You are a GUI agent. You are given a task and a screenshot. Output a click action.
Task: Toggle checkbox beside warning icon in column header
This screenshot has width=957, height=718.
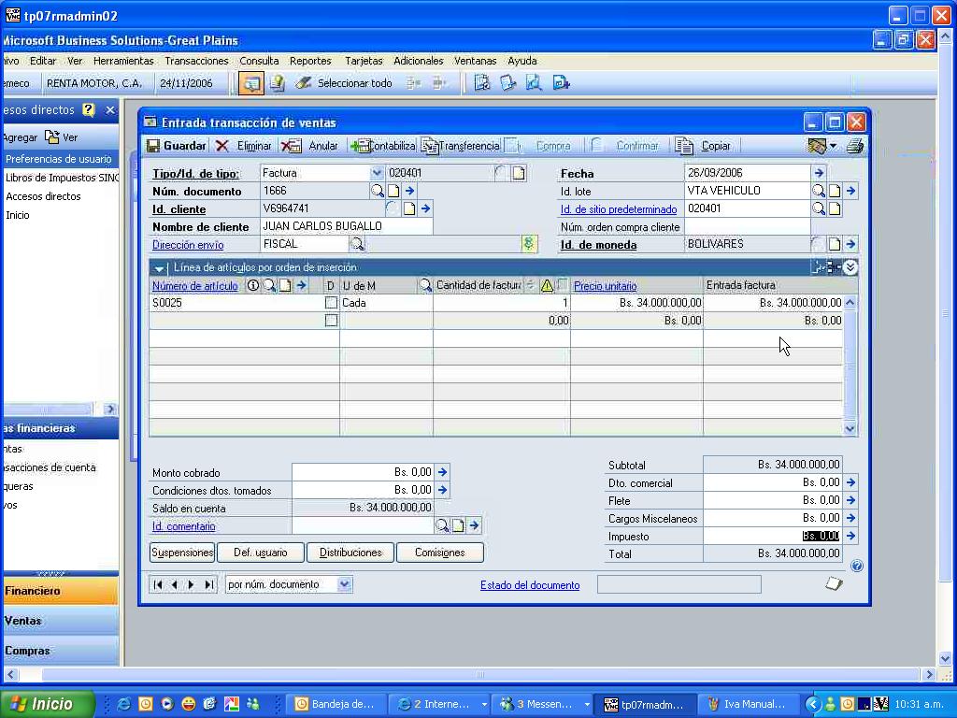[x=563, y=284]
